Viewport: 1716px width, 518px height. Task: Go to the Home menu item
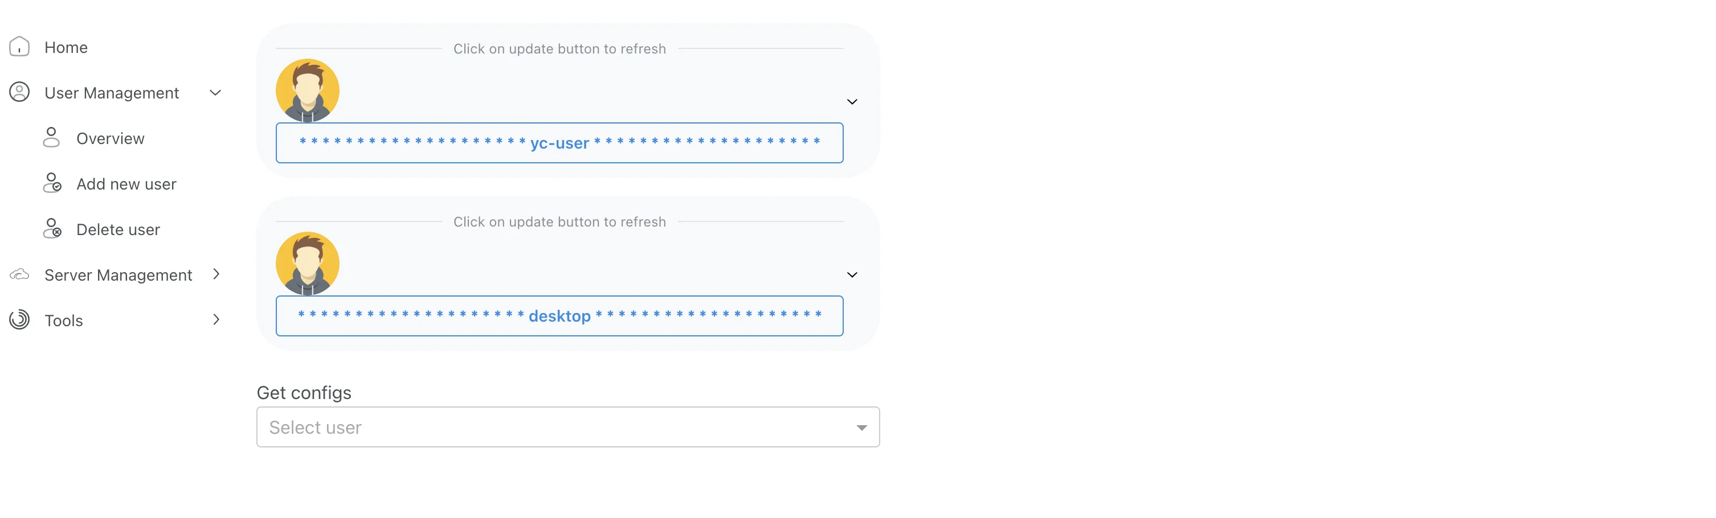[66, 47]
